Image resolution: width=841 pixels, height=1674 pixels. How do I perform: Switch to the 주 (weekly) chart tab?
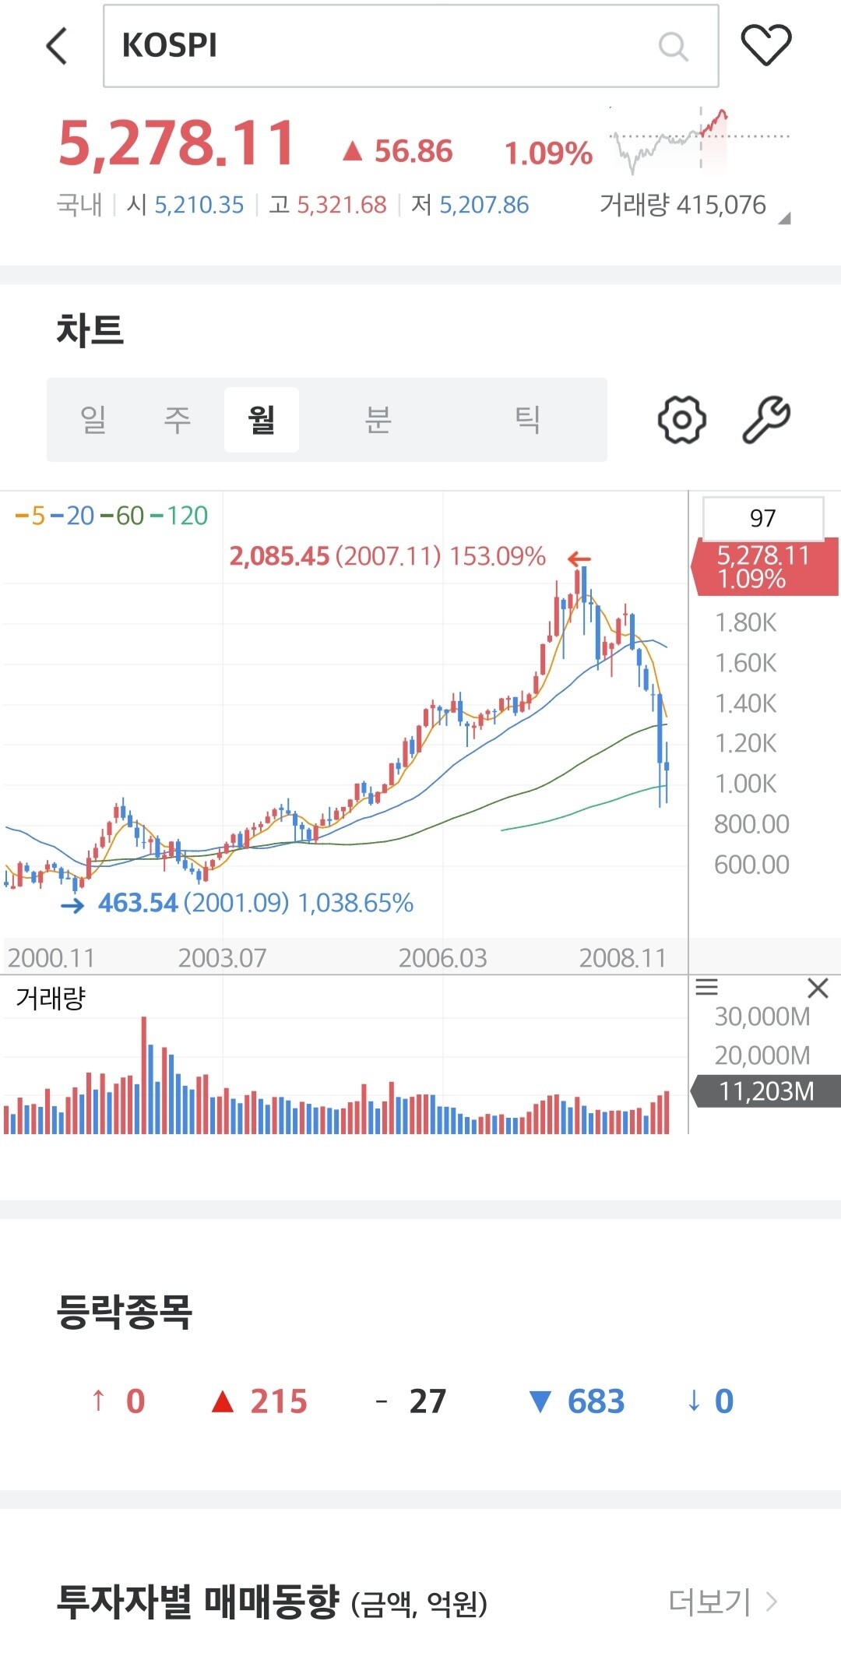click(x=177, y=420)
